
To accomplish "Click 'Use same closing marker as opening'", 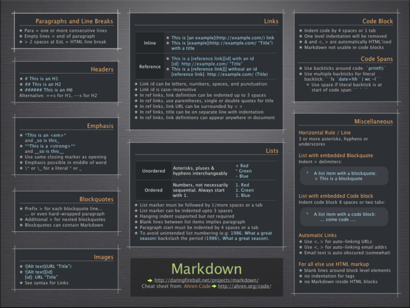I will point(65,156).
